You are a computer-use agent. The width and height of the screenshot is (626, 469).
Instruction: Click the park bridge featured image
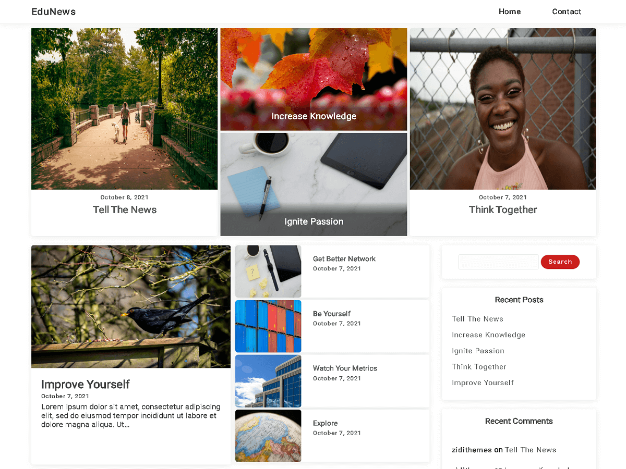124,109
